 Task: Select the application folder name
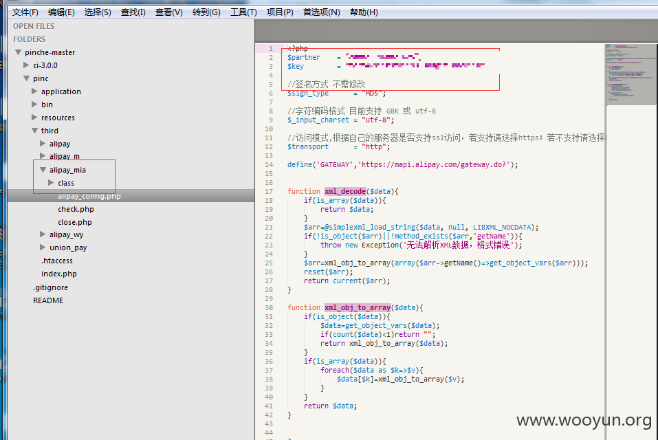pyautogui.click(x=61, y=91)
